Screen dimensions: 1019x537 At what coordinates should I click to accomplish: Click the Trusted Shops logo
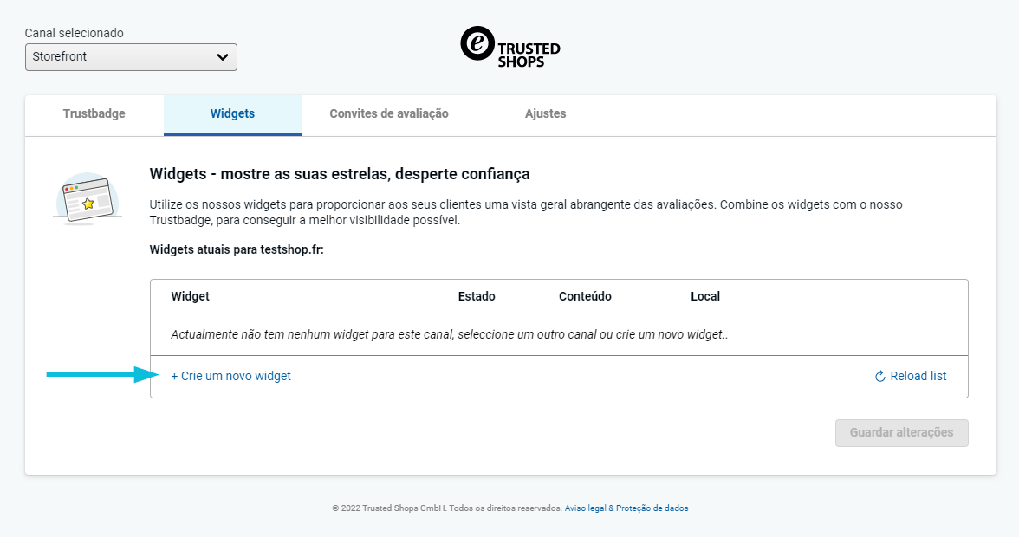[x=509, y=47]
